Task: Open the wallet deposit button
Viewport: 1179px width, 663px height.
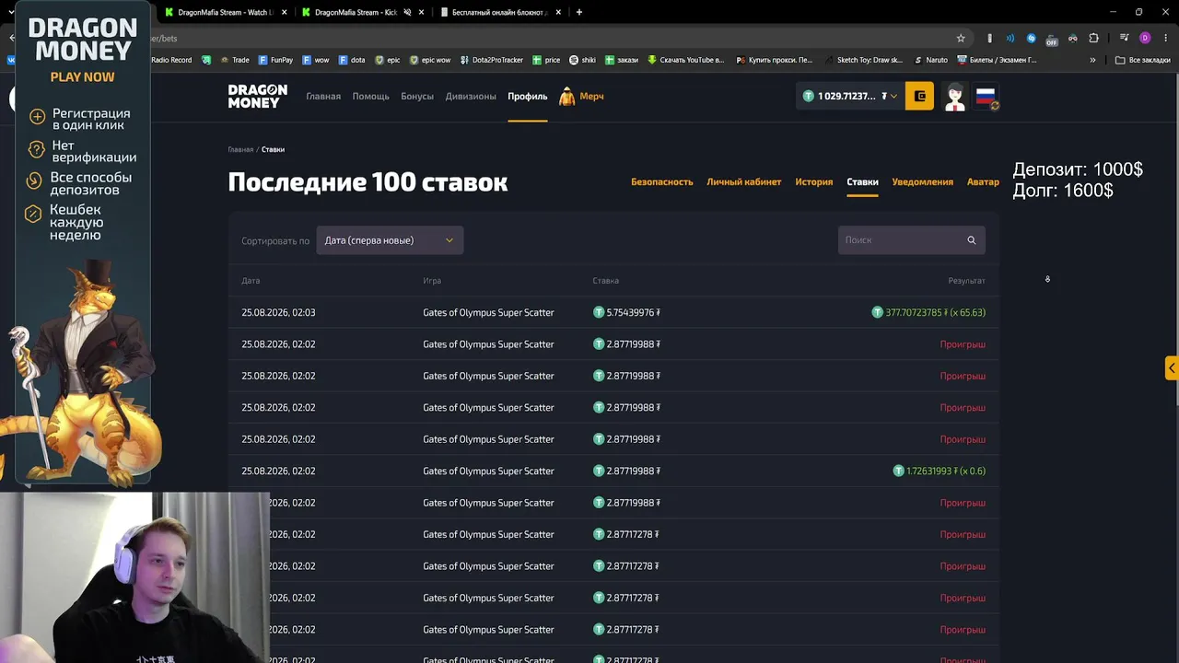Action: point(919,96)
